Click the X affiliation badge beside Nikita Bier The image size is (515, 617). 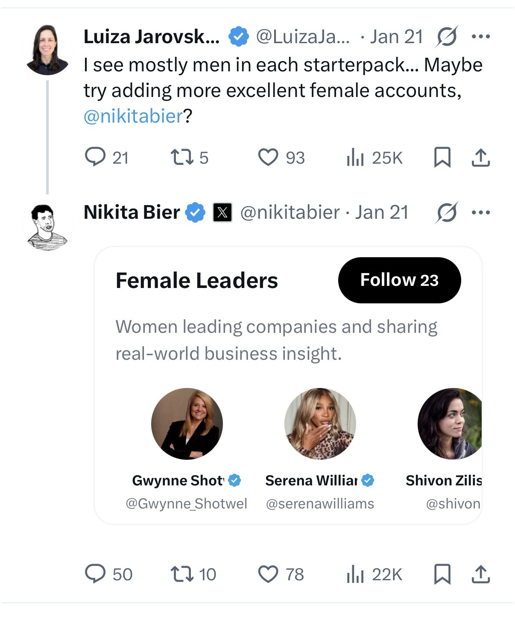[222, 212]
